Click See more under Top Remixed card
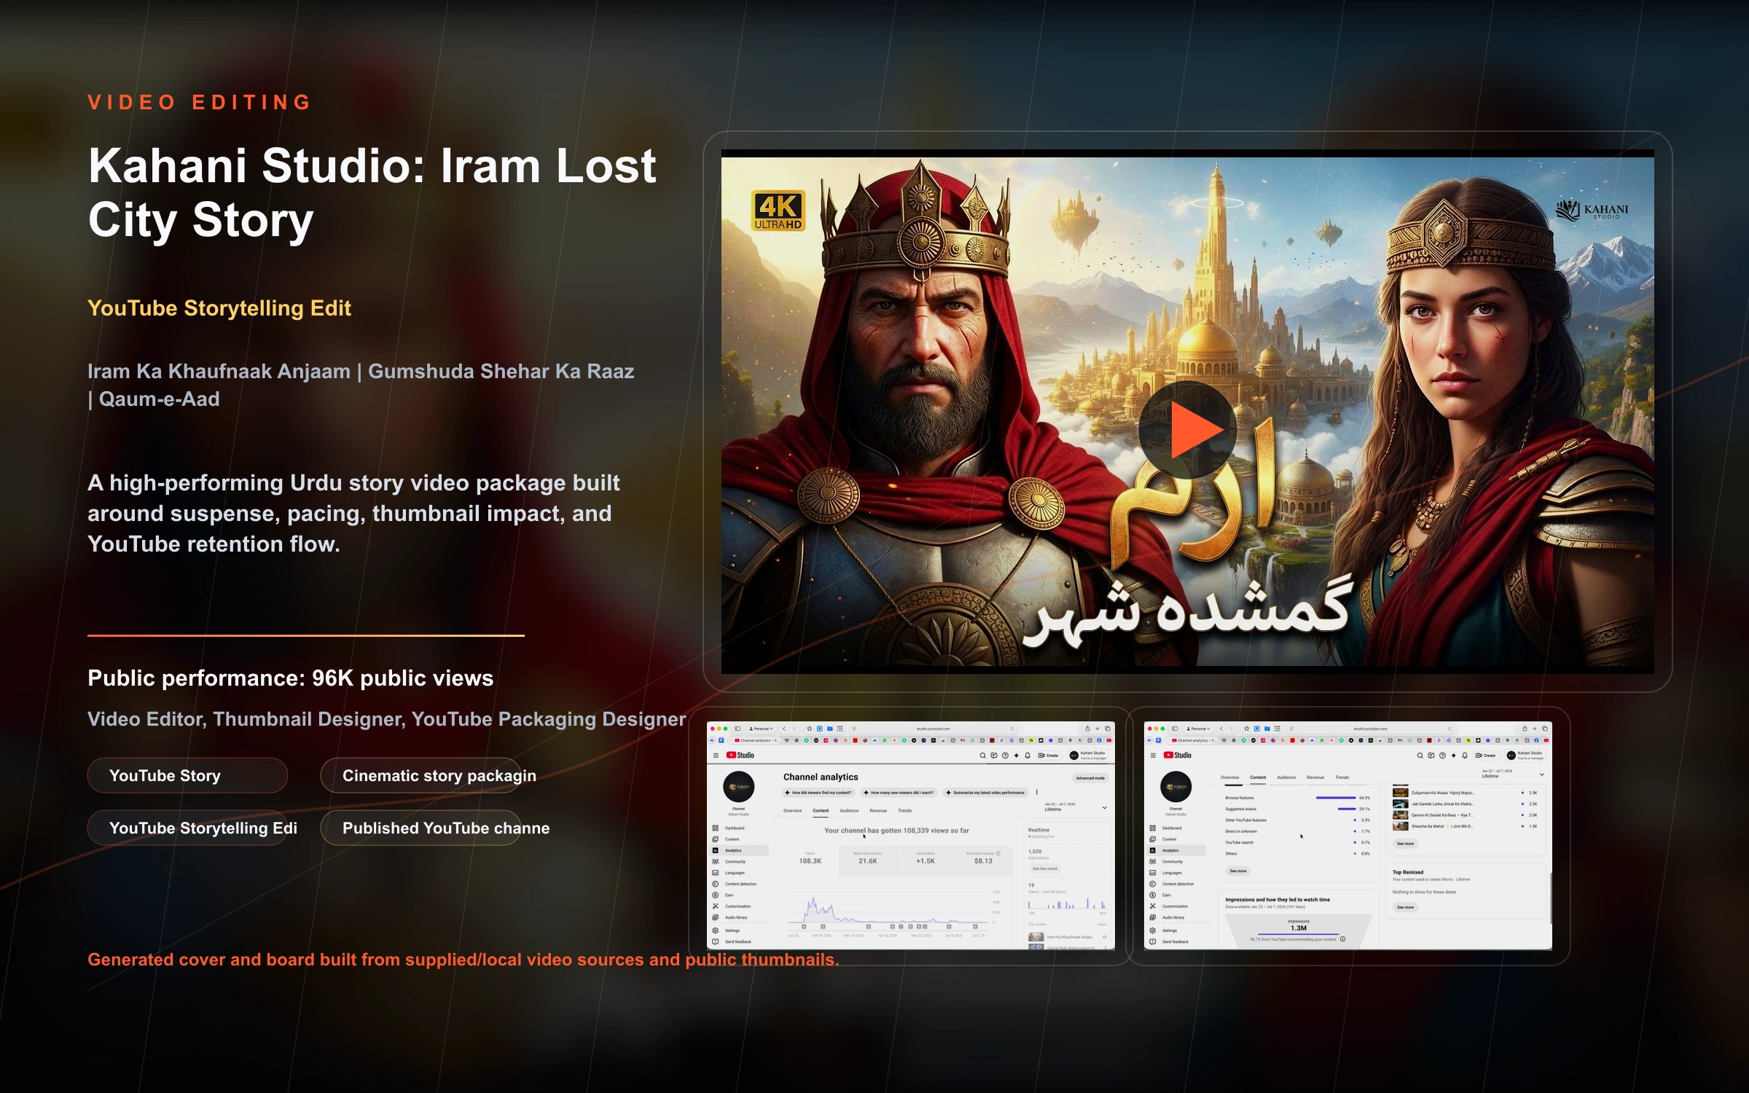Screen dimensions: 1749x1093 pos(1405,907)
